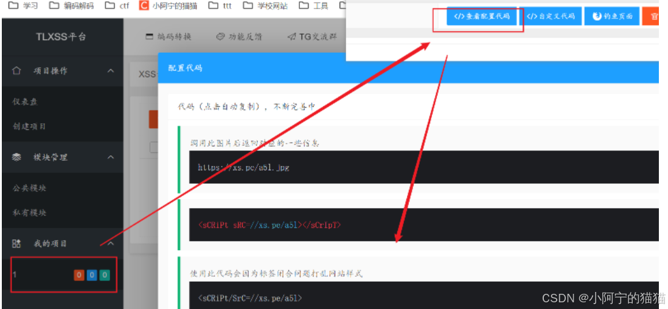Click the 我的项目 section label

point(50,243)
